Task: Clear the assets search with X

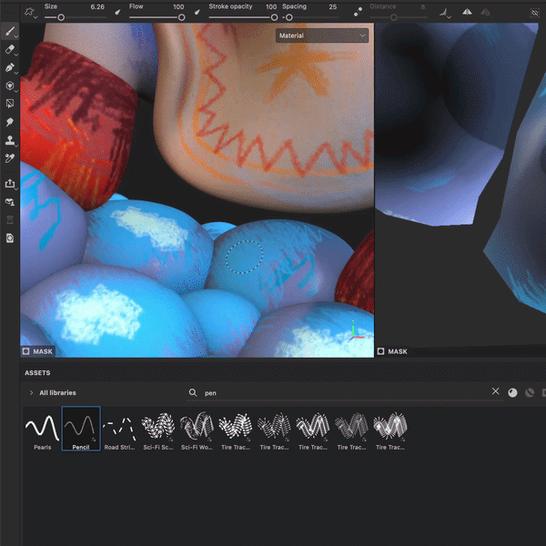Action: (x=495, y=391)
